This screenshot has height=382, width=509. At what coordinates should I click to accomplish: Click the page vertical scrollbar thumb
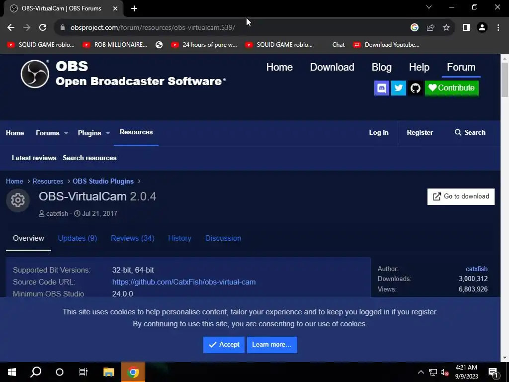505,80
